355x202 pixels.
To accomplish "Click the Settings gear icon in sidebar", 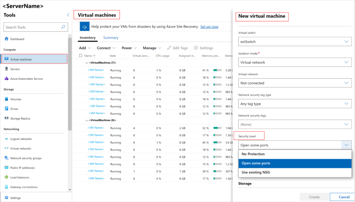I will (6, 198).
